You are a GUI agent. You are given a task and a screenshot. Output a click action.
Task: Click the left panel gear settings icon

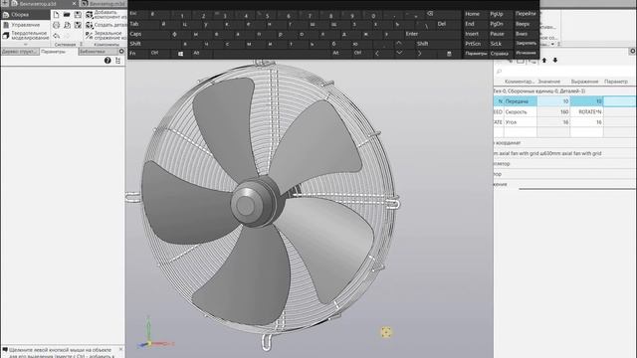pyautogui.click(x=121, y=51)
